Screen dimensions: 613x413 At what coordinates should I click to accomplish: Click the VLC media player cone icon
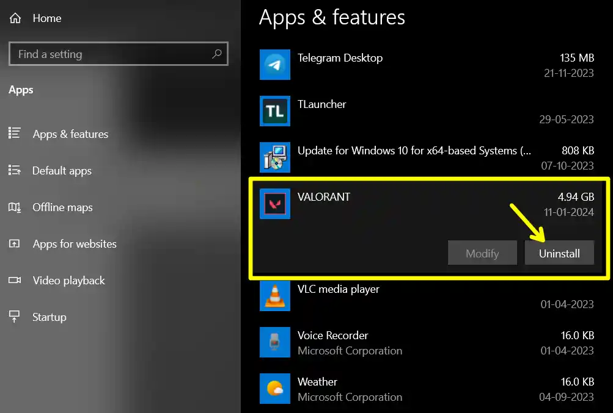[x=274, y=296]
